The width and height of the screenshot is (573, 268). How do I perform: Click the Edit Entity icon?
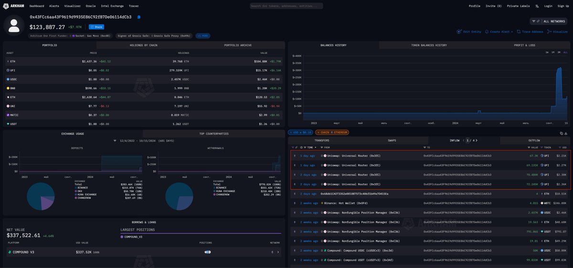[459, 31]
